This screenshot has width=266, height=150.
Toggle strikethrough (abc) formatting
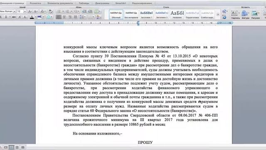point(14,17)
